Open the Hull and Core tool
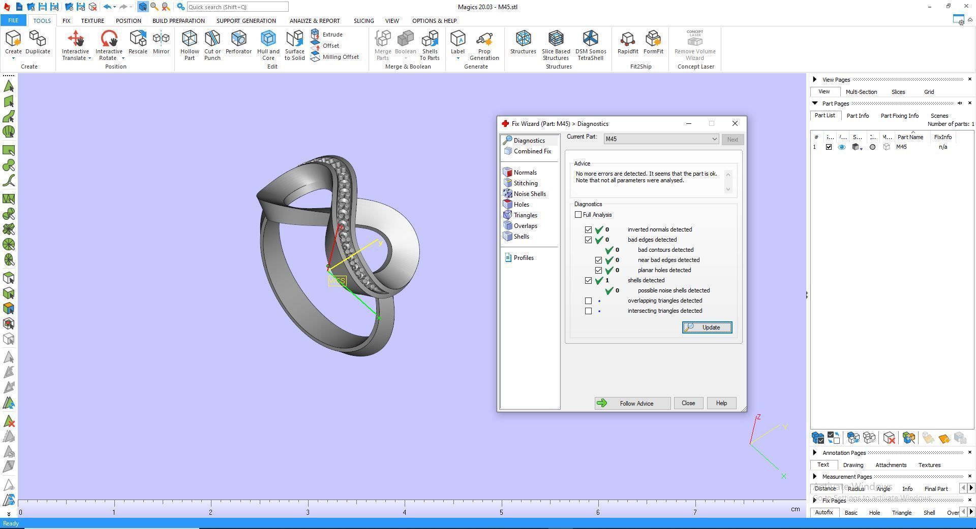This screenshot has width=976, height=529. tap(268, 45)
